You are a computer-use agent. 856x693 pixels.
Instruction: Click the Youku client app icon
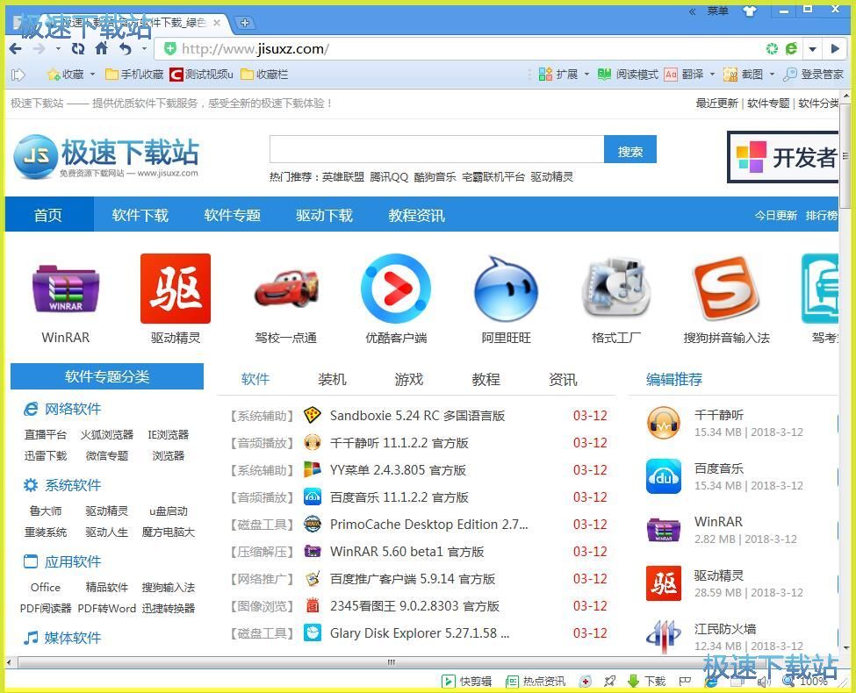click(395, 289)
